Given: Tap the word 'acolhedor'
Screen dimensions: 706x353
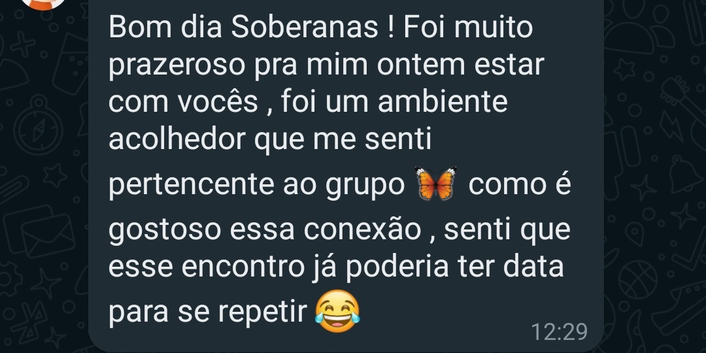Looking at the screenshot, I should [x=176, y=140].
